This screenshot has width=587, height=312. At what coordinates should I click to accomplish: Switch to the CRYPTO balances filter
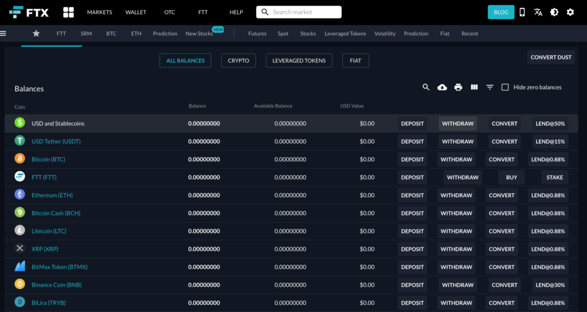238,60
